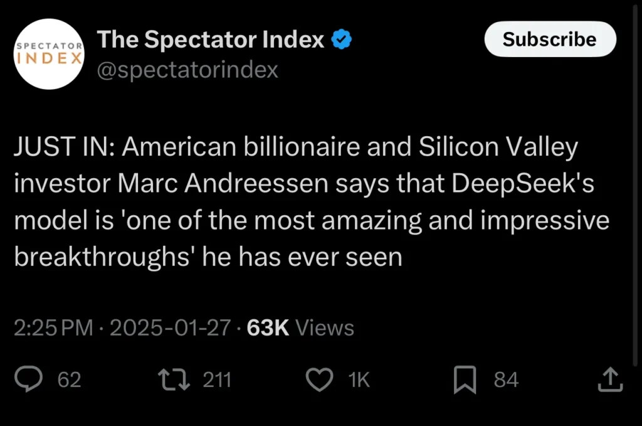This screenshot has width=642, height=426.
Task: Open the Spectator Index profile avatar
Action: tap(49, 54)
